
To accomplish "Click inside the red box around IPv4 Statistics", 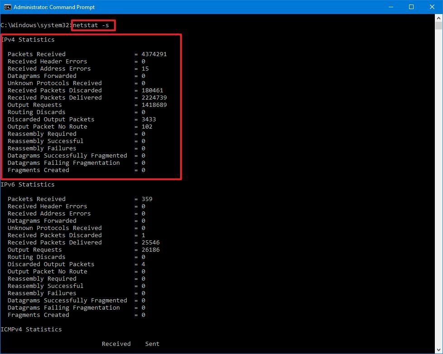I will [x=91, y=106].
